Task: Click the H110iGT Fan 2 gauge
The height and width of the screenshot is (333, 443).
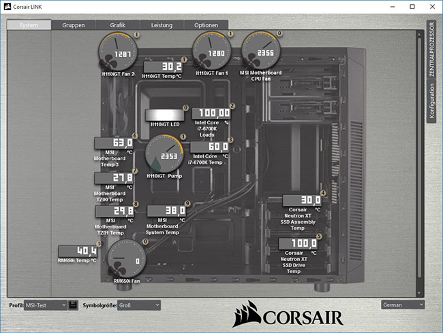Action: click(118, 52)
